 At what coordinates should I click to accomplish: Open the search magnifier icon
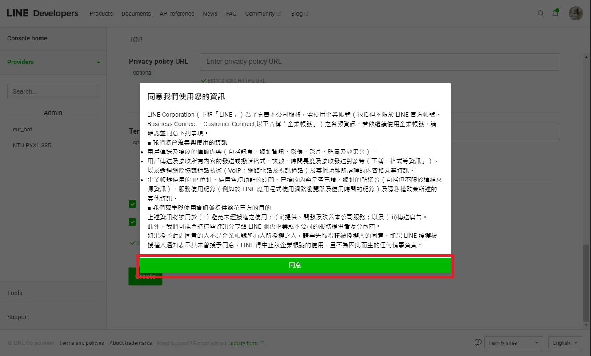click(541, 13)
